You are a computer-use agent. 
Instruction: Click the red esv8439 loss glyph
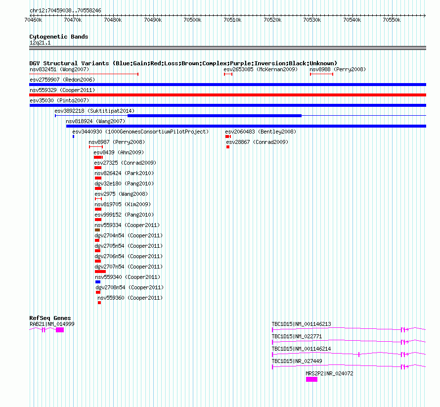98,157
